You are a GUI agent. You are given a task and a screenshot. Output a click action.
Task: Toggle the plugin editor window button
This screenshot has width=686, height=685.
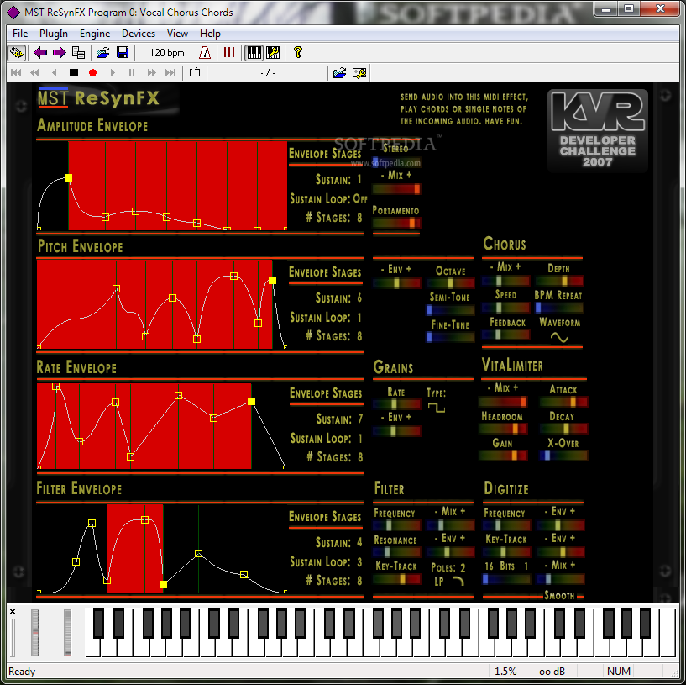coord(17,53)
